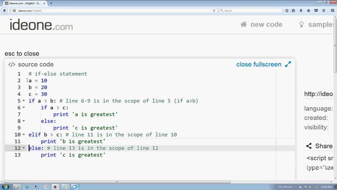Click the Share heading in sidebar
This screenshot has height=190, width=337.
(x=324, y=146)
